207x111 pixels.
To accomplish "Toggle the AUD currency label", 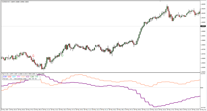I will (x=23, y=77).
